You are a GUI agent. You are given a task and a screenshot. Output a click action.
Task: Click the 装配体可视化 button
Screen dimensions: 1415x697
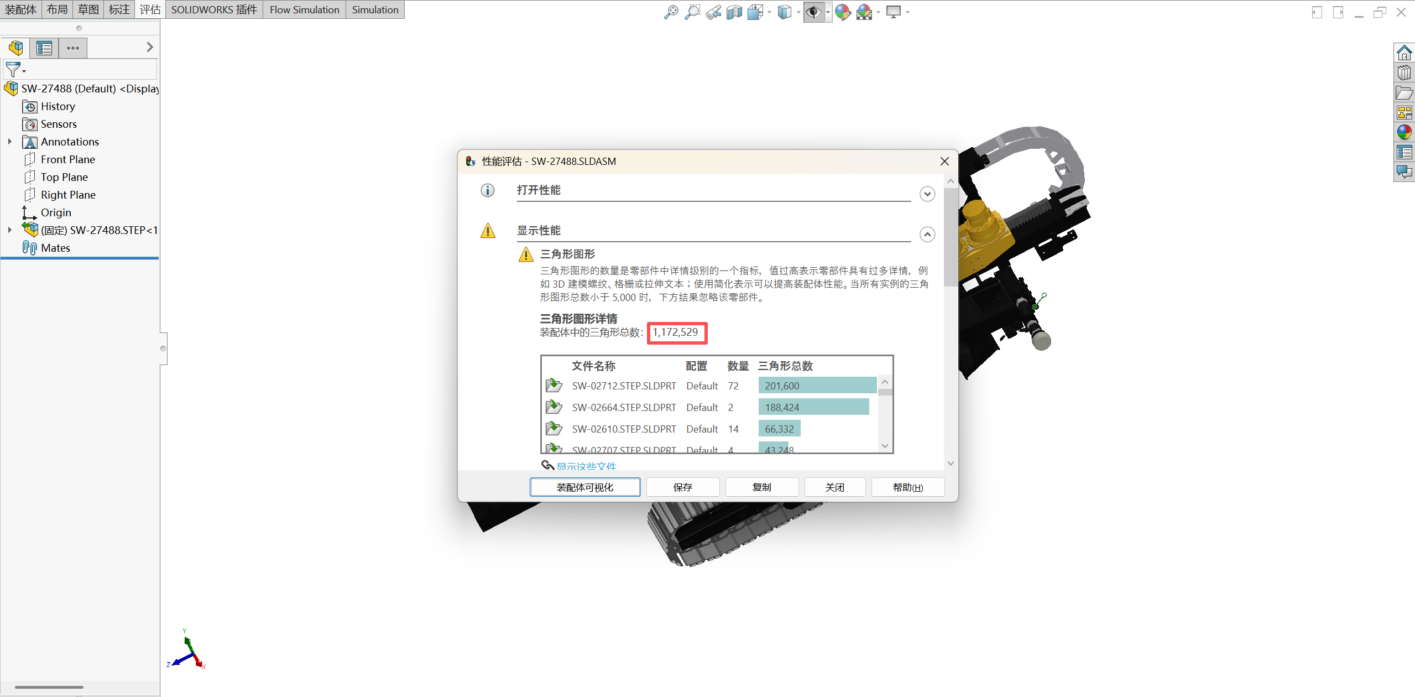[x=584, y=487]
